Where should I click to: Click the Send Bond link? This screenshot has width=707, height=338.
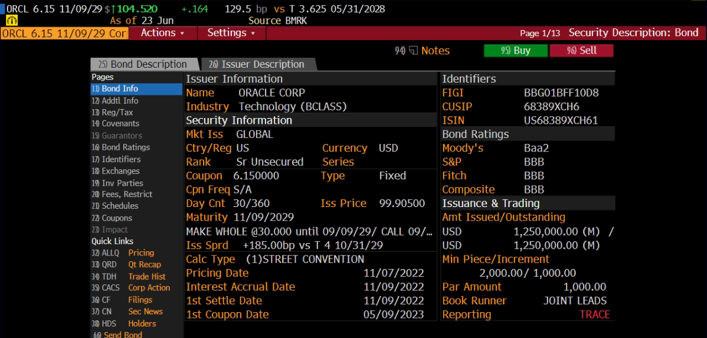[117, 335]
